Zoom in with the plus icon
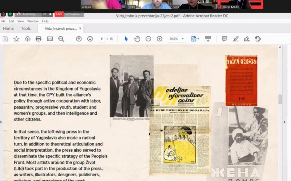 point(160,39)
